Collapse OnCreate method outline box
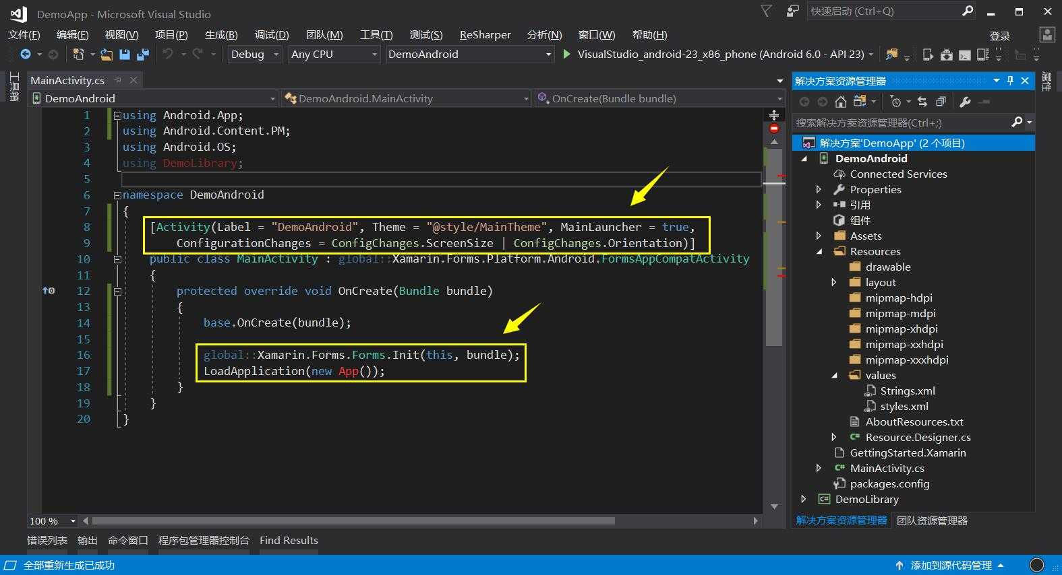This screenshot has height=575, width=1062. (x=117, y=292)
